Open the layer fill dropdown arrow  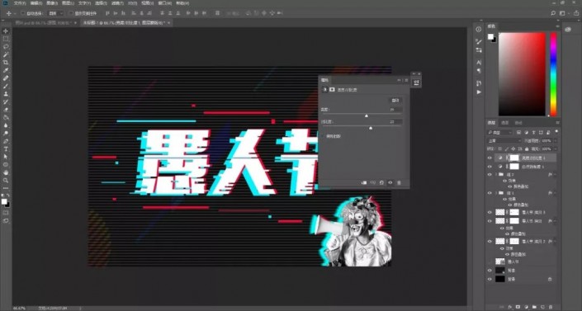pos(556,148)
